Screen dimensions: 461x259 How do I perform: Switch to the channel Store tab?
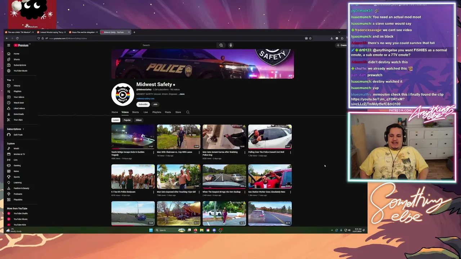click(178, 112)
